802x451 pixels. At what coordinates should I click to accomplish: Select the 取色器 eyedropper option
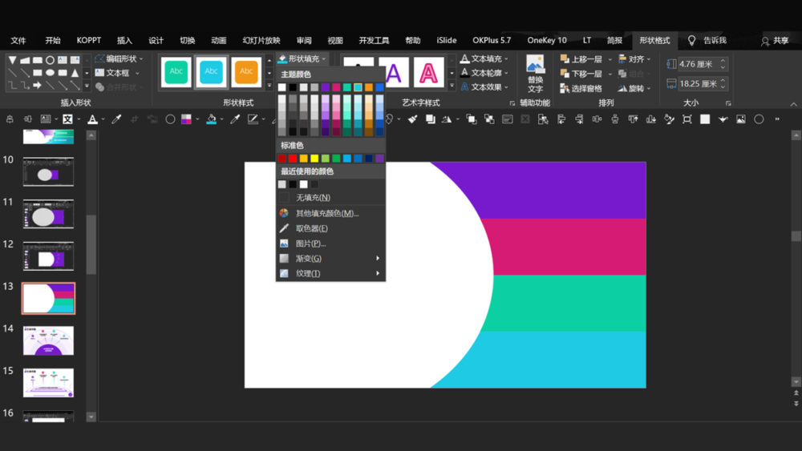coord(311,228)
